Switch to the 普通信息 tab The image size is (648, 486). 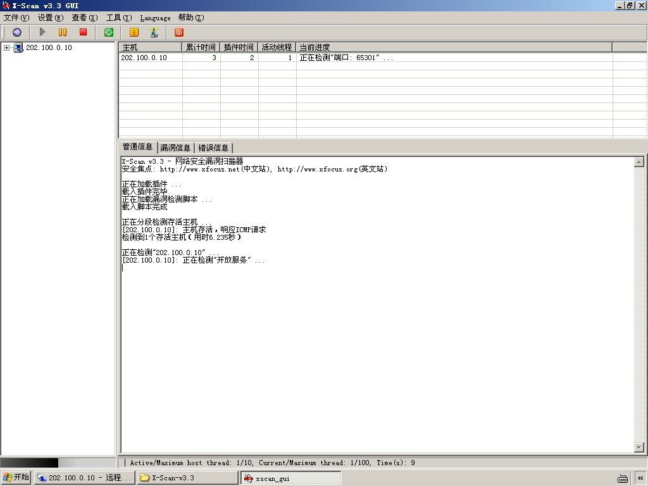tap(137, 147)
